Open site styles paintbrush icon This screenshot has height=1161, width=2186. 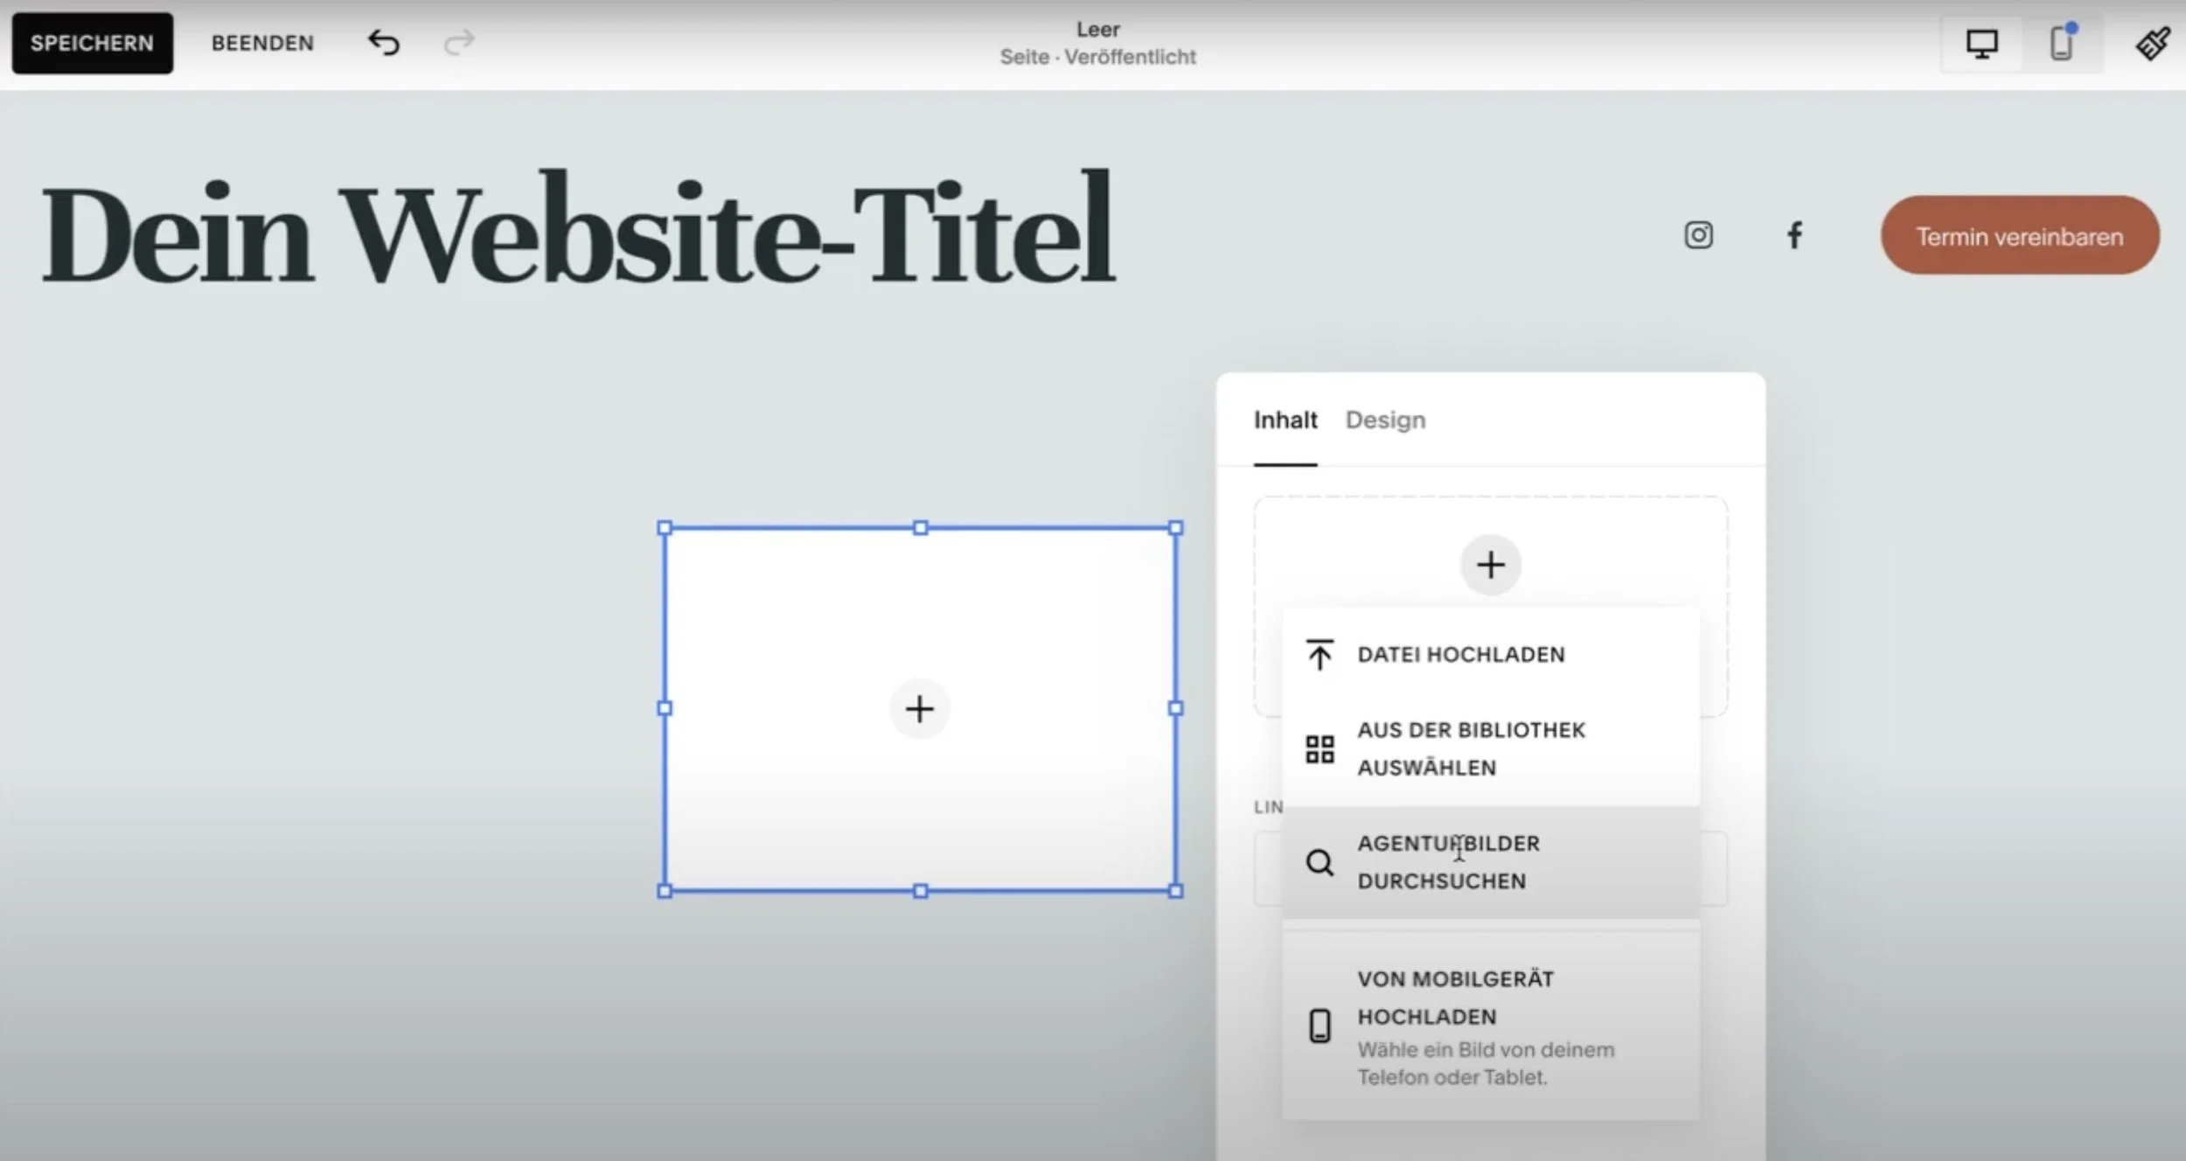[2152, 43]
